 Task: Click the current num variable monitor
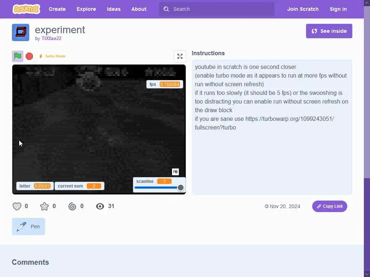79,186
